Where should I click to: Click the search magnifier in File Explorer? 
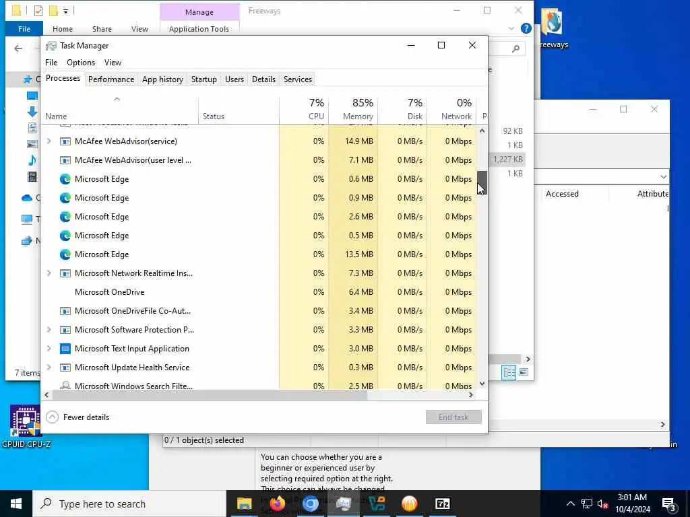click(515, 48)
